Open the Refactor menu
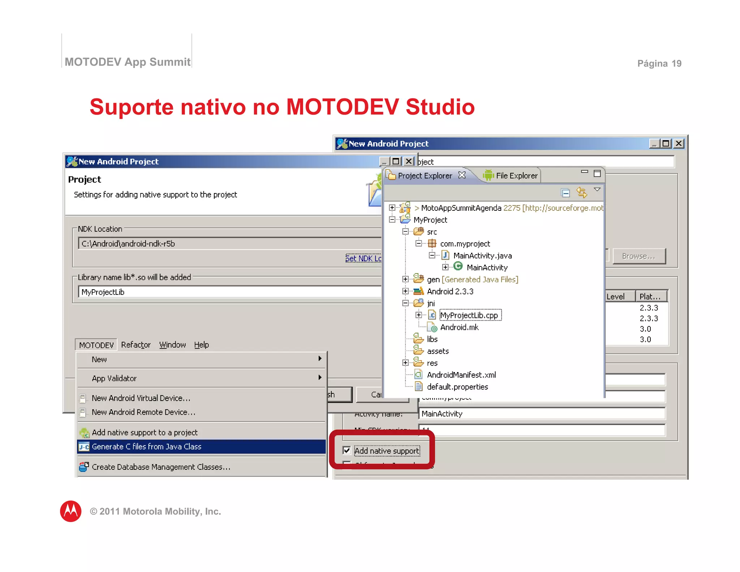740x572 pixels. click(136, 345)
